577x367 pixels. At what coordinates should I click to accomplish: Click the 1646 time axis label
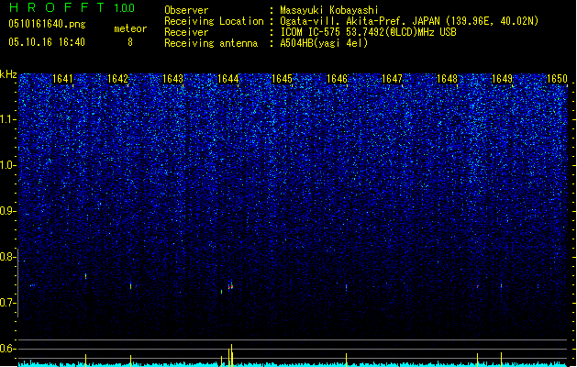click(x=337, y=78)
